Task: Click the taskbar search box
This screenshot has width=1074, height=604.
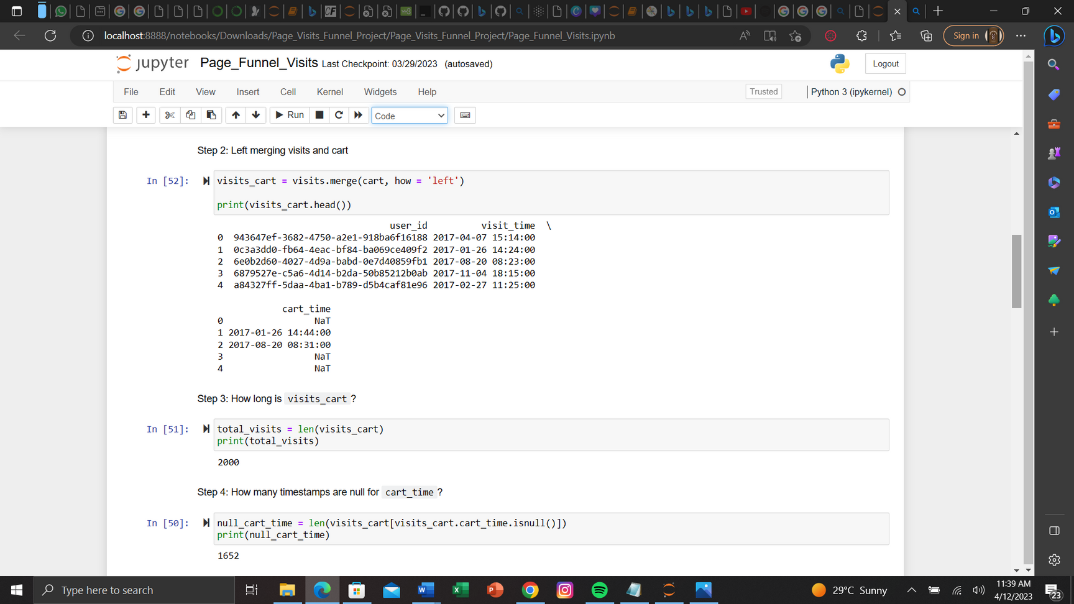Action: pos(134,590)
